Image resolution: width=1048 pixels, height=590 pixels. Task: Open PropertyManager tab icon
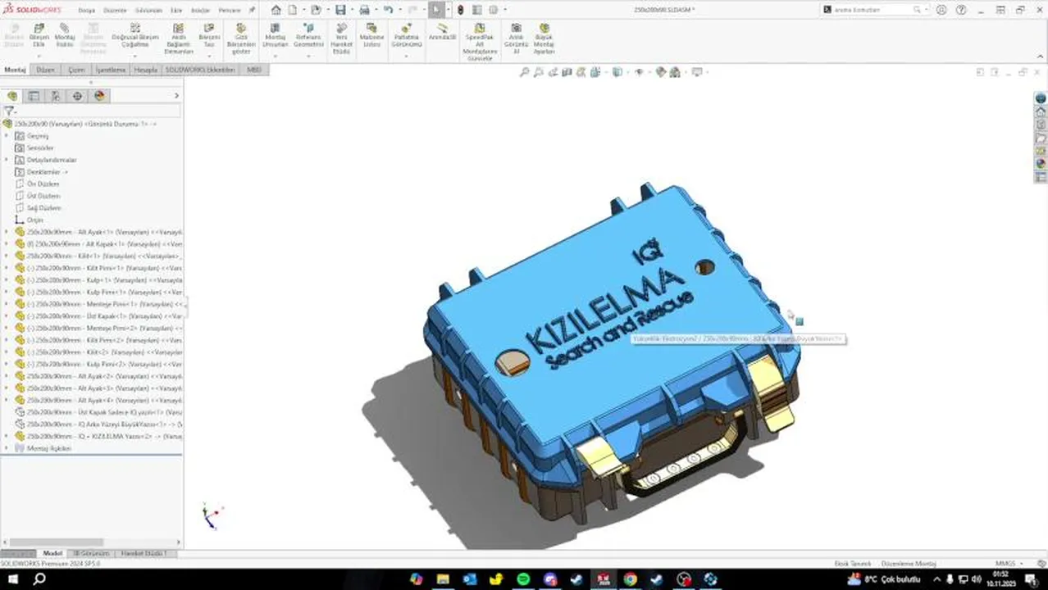point(34,96)
